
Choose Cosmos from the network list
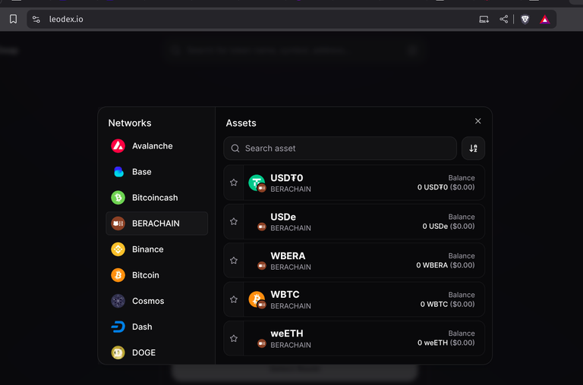[156, 301]
